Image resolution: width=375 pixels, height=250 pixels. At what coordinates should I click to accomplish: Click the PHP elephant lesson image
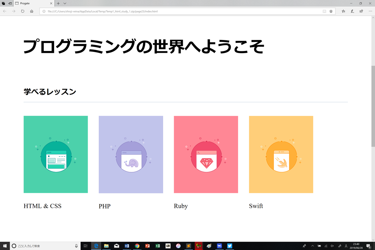click(131, 154)
